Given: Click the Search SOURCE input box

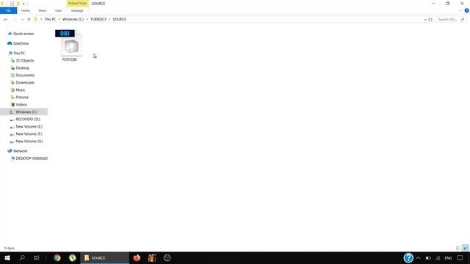Looking at the screenshot, I should (x=447, y=20).
